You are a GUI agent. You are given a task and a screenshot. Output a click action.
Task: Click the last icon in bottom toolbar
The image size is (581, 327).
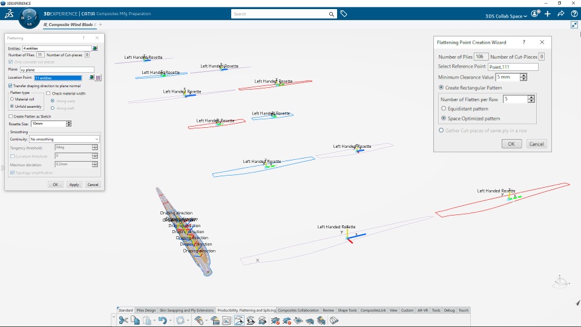[x=334, y=320]
